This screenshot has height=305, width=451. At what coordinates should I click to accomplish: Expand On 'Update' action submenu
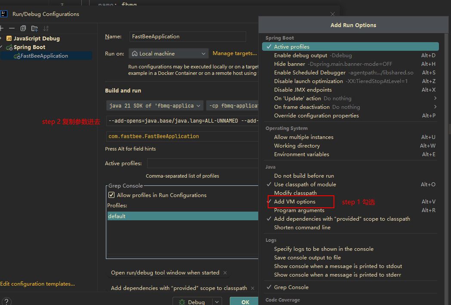pos(350,99)
